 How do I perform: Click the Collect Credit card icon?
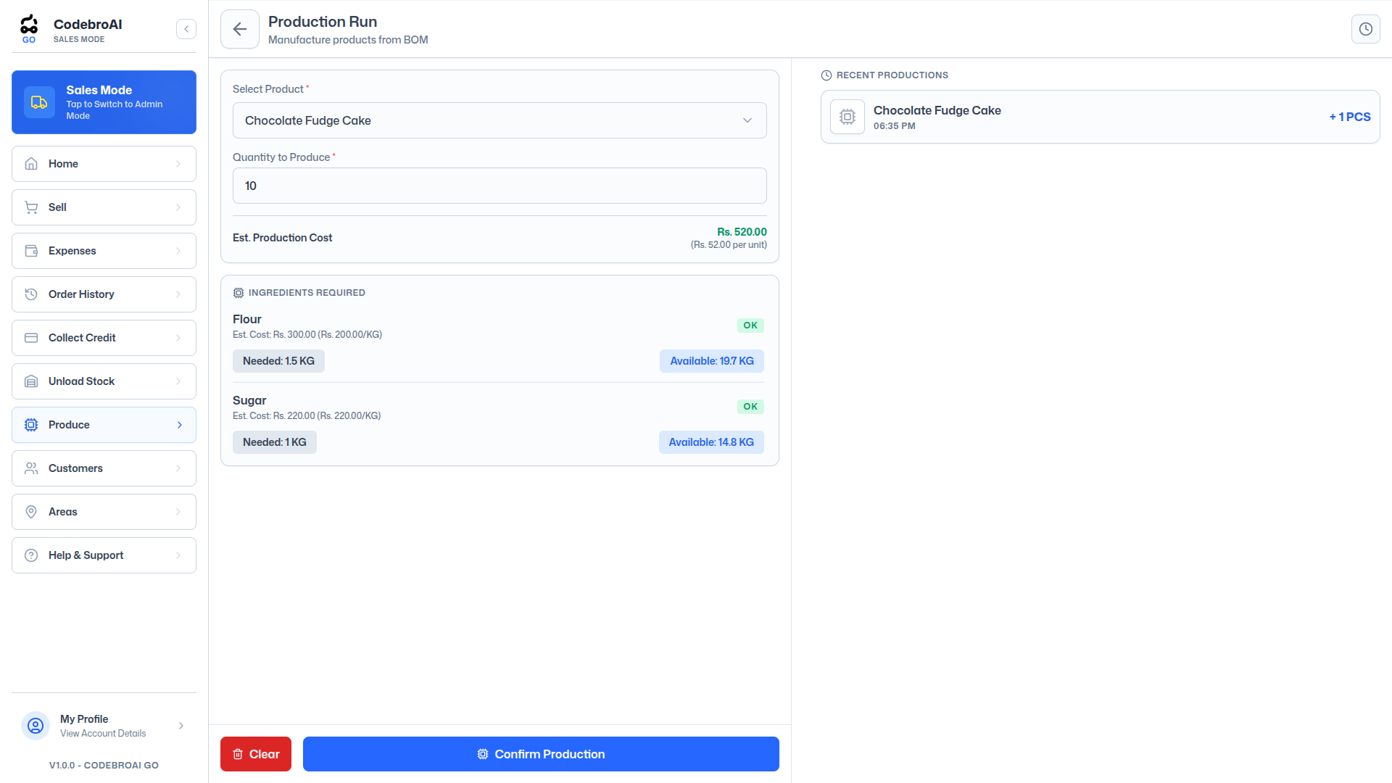pyautogui.click(x=31, y=338)
